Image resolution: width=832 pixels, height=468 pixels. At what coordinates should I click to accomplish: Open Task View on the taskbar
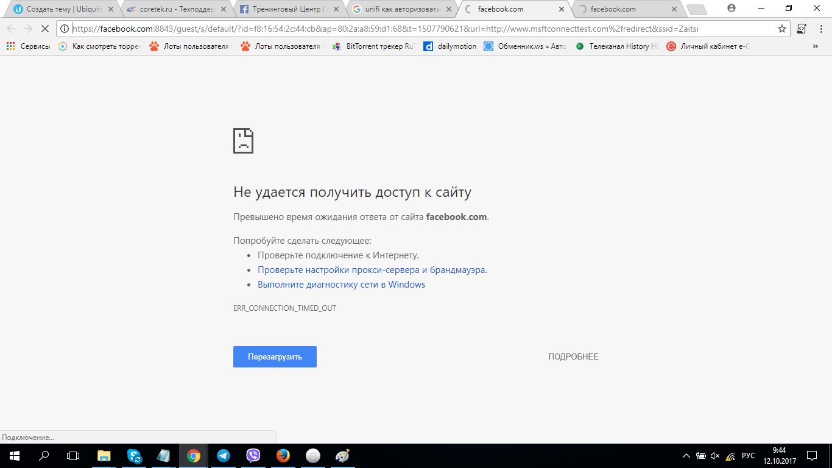click(73, 456)
